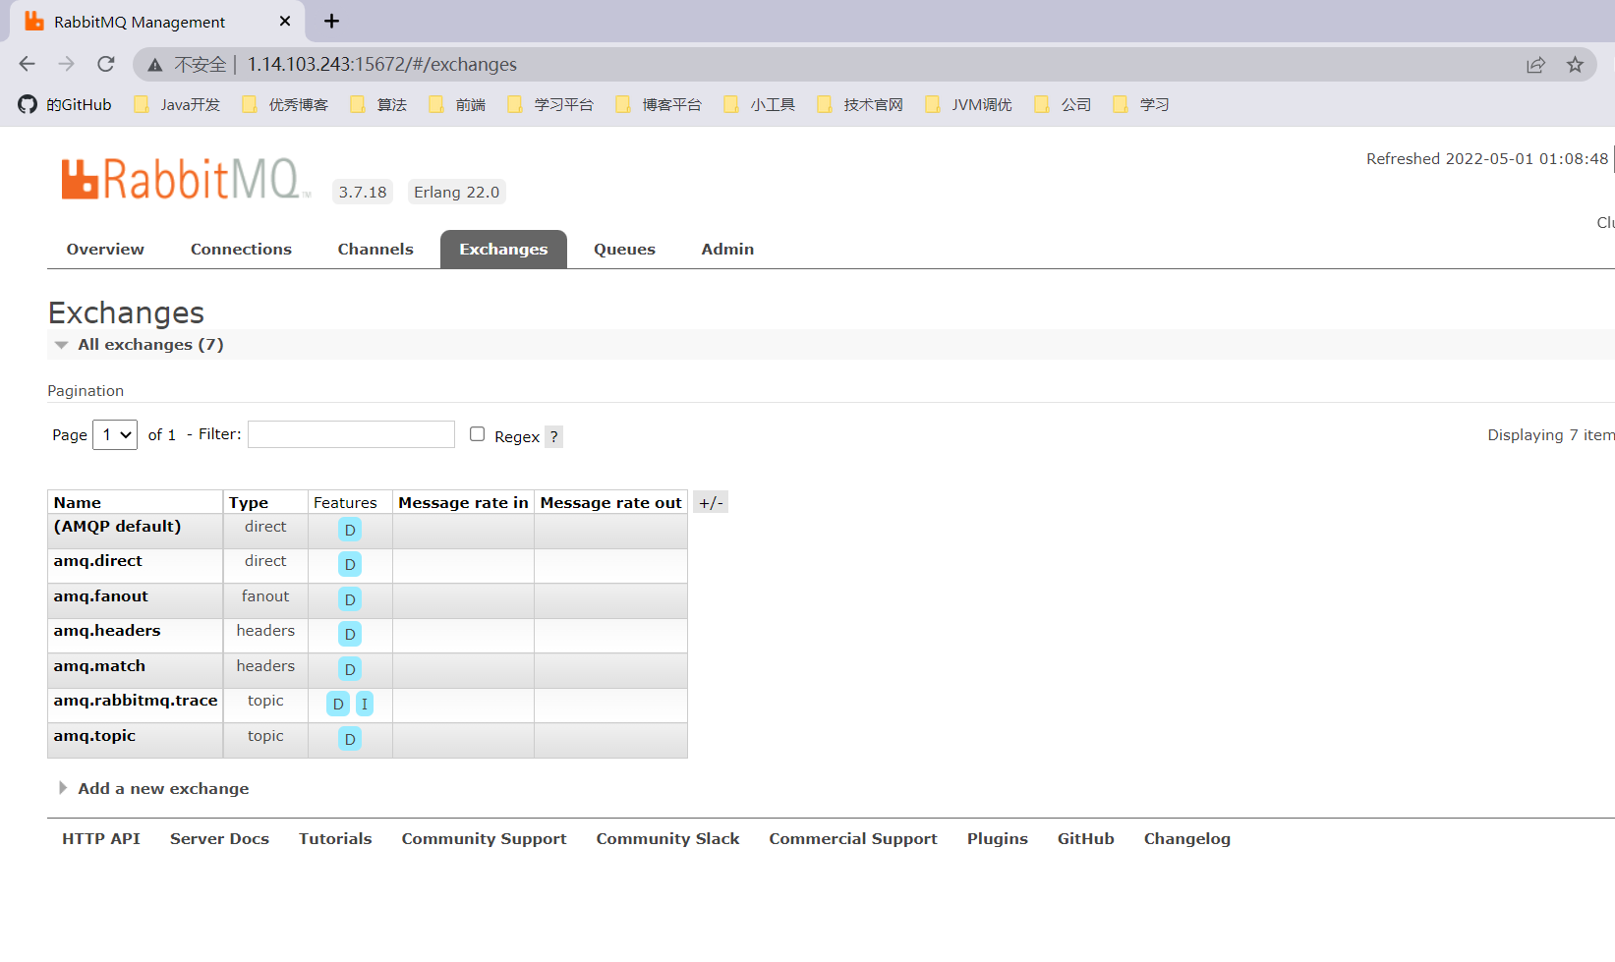Open the Community Slack footer link
The height and width of the screenshot is (962, 1615).
point(667,839)
